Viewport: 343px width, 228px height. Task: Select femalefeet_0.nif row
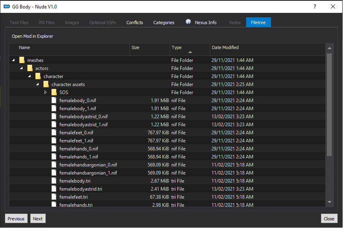coord(167,133)
